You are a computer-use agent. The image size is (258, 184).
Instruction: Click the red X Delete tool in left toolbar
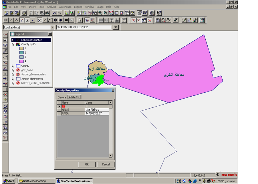[x=5, y=138]
